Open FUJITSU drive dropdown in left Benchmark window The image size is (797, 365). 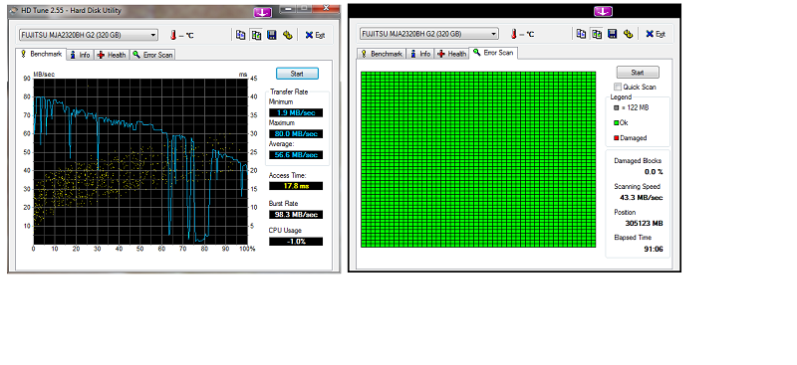pos(89,35)
